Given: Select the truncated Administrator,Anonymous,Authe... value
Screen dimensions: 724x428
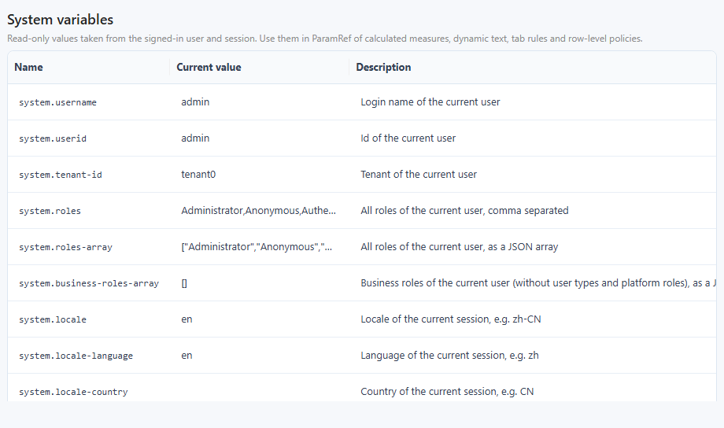Looking at the screenshot, I should (259, 211).
